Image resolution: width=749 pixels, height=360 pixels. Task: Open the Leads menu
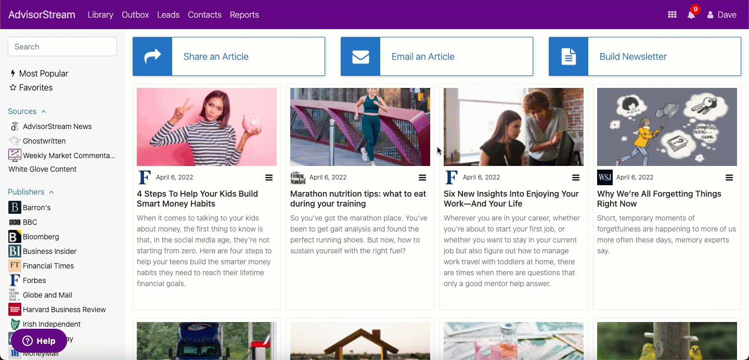pos(169,15)
